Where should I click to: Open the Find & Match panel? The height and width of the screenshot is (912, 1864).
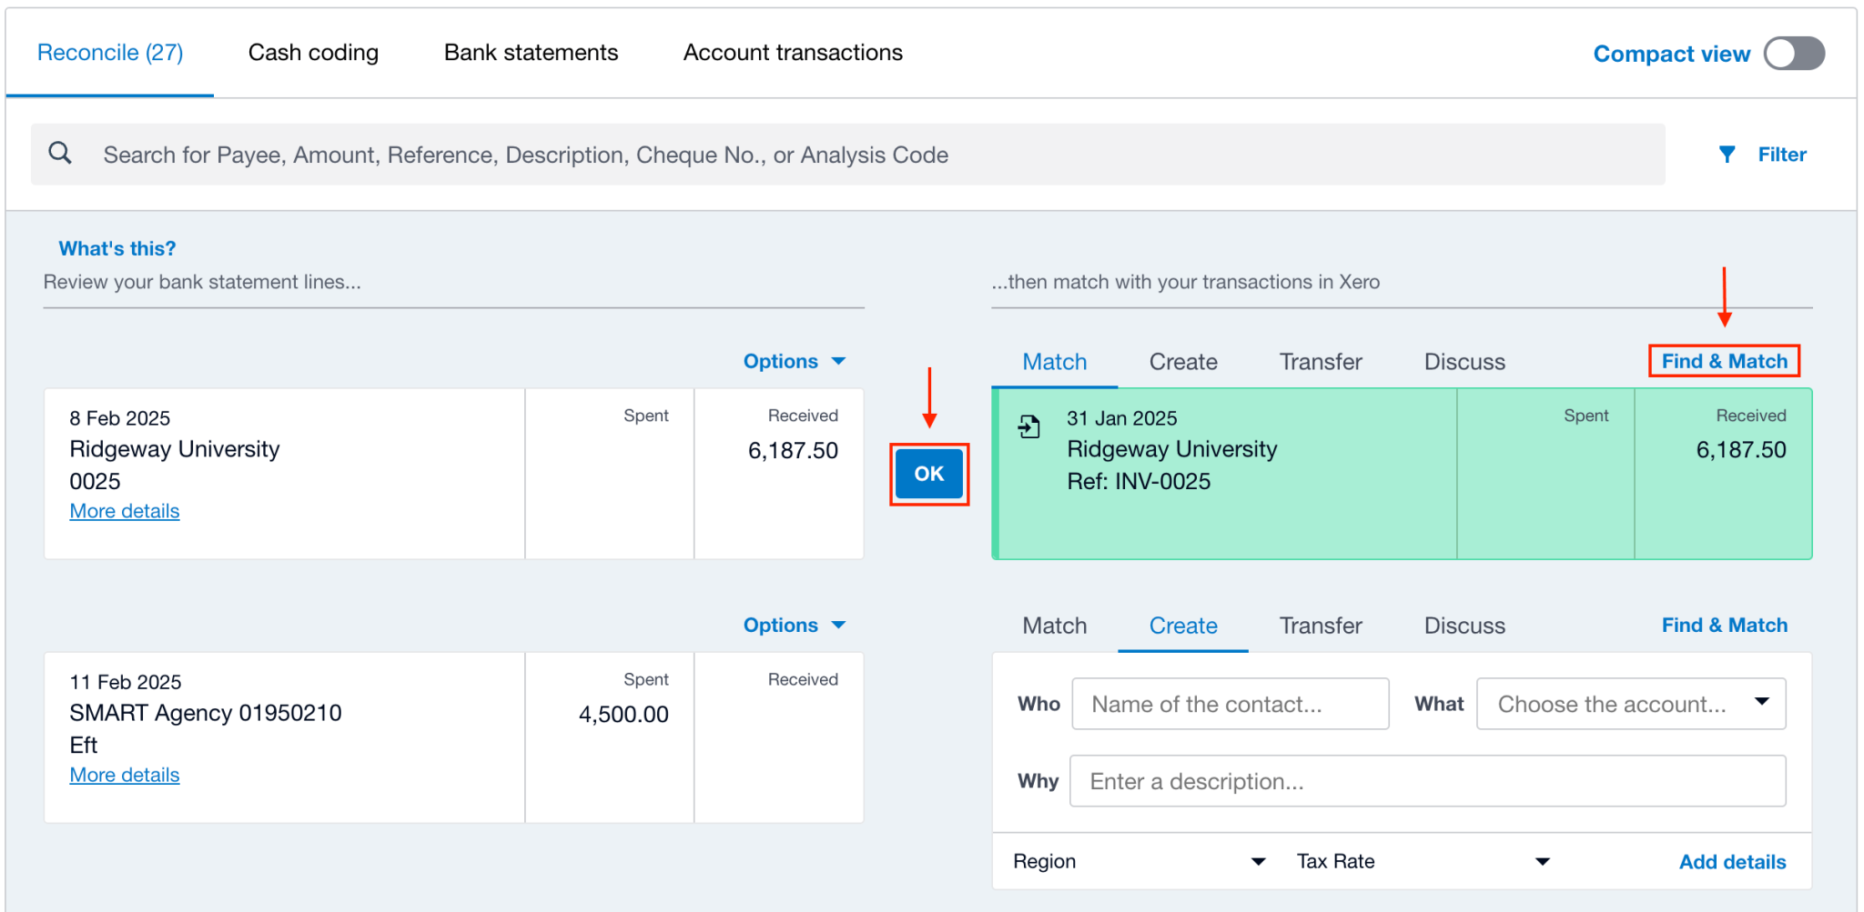(1723, 360)
